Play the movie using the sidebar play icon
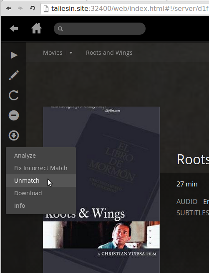The width and height of the screenshot is (209, 273). pyautogui.click(x=14, y=55)
